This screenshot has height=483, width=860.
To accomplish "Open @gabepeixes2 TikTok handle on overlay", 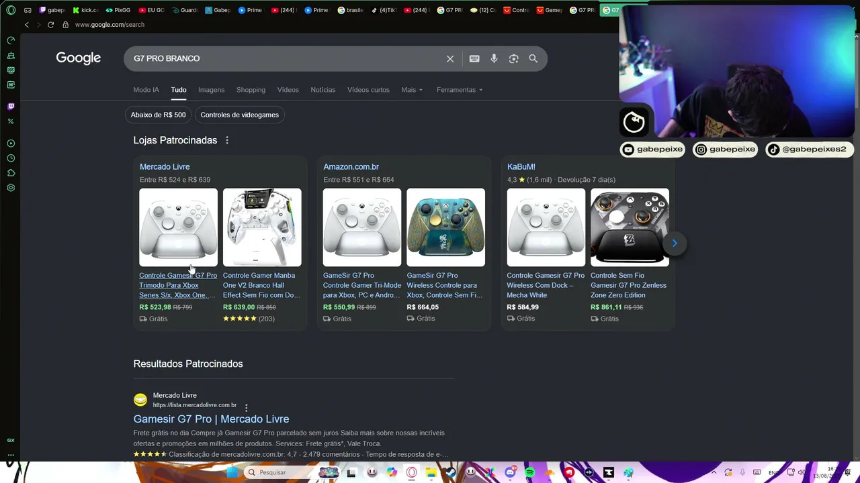I will tap(809, 150).
